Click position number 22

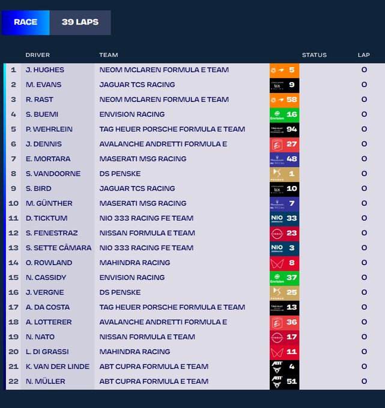[13, 381]
